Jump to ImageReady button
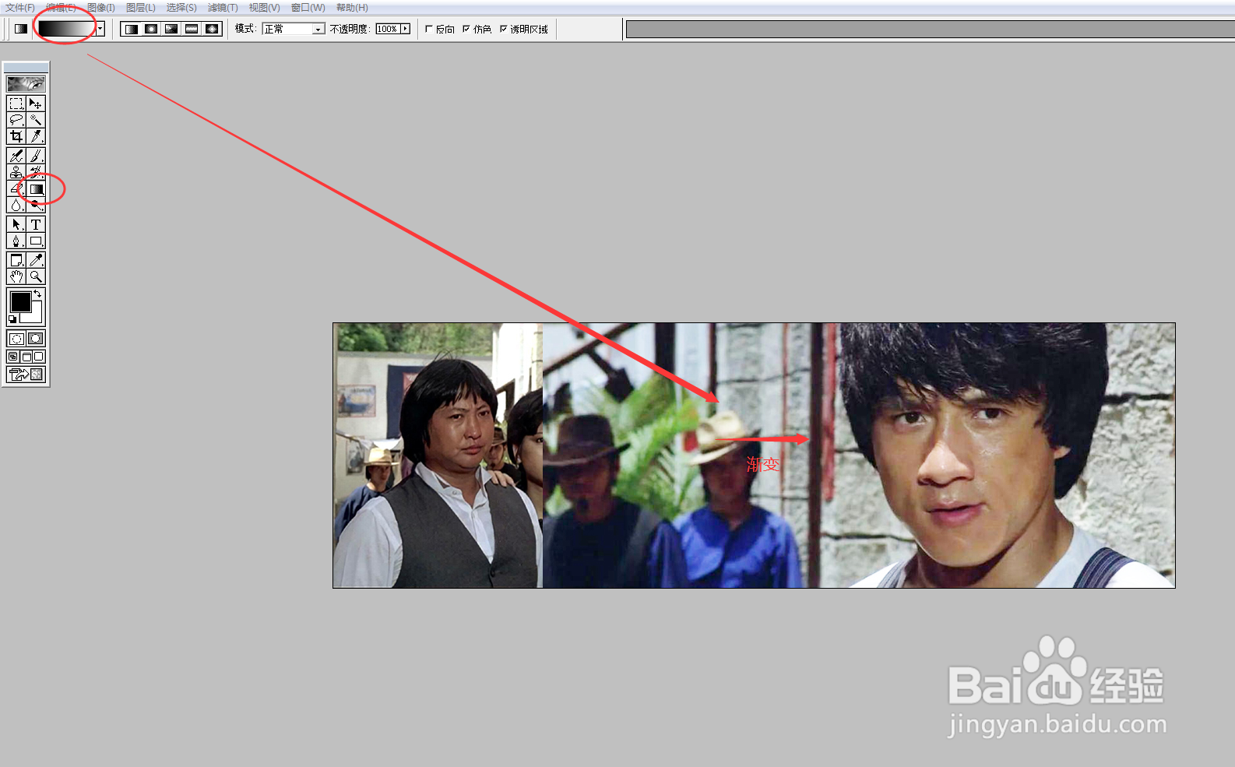Image resolution: width=1235 pixels, height=767 pixels. click(x=26, y=375)
